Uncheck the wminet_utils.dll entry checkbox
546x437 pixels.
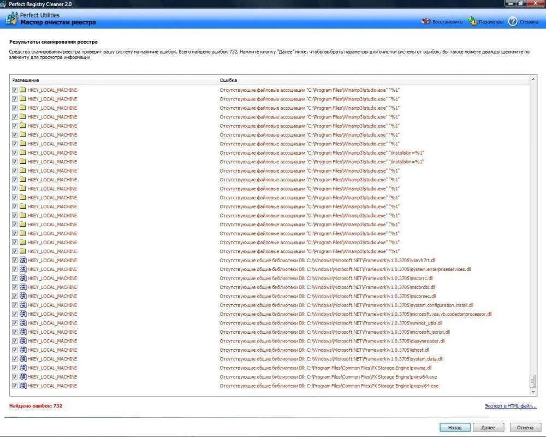15,323
